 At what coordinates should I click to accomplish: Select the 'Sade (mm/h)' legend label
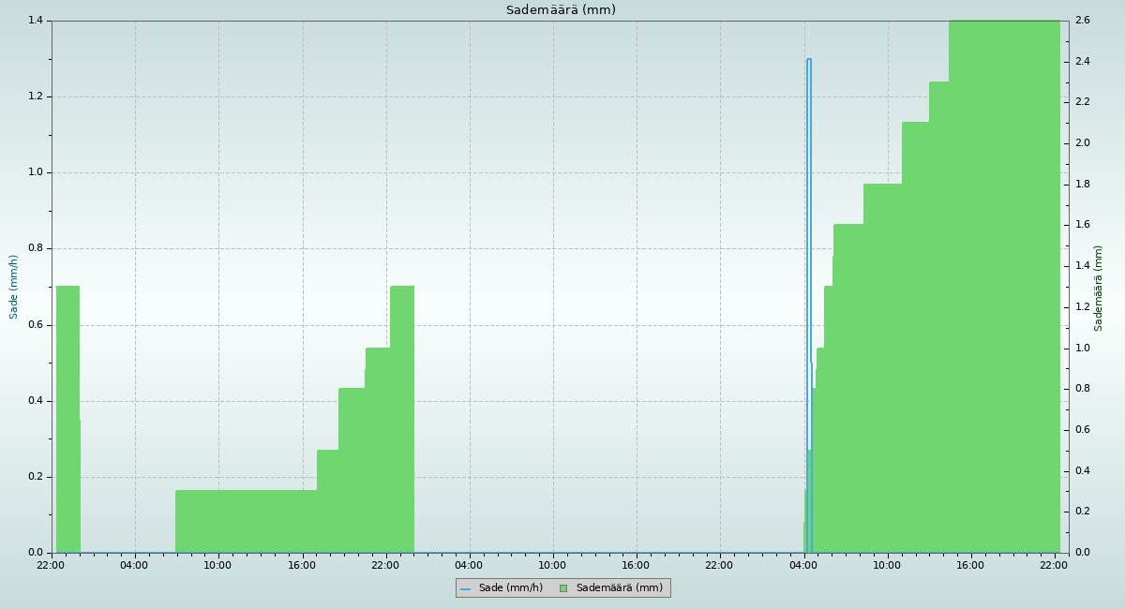[510, 588]
